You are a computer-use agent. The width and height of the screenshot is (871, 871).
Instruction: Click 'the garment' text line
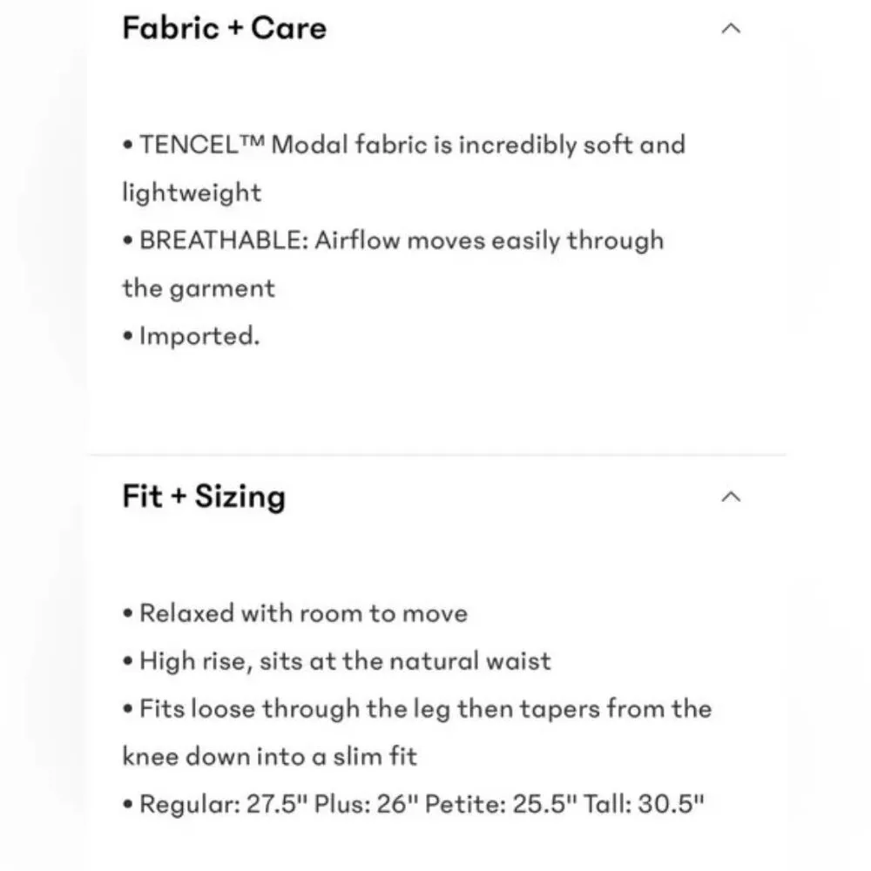[199, 288]
